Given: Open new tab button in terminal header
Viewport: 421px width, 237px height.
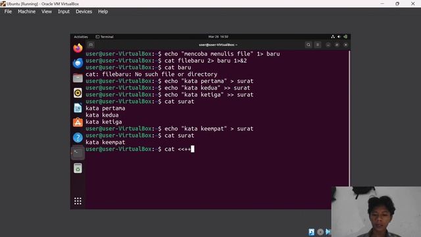Looking at the screenshot, I should point(91,45).
